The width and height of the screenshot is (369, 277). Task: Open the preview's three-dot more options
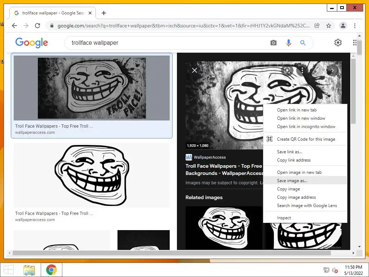click(302, 70)
